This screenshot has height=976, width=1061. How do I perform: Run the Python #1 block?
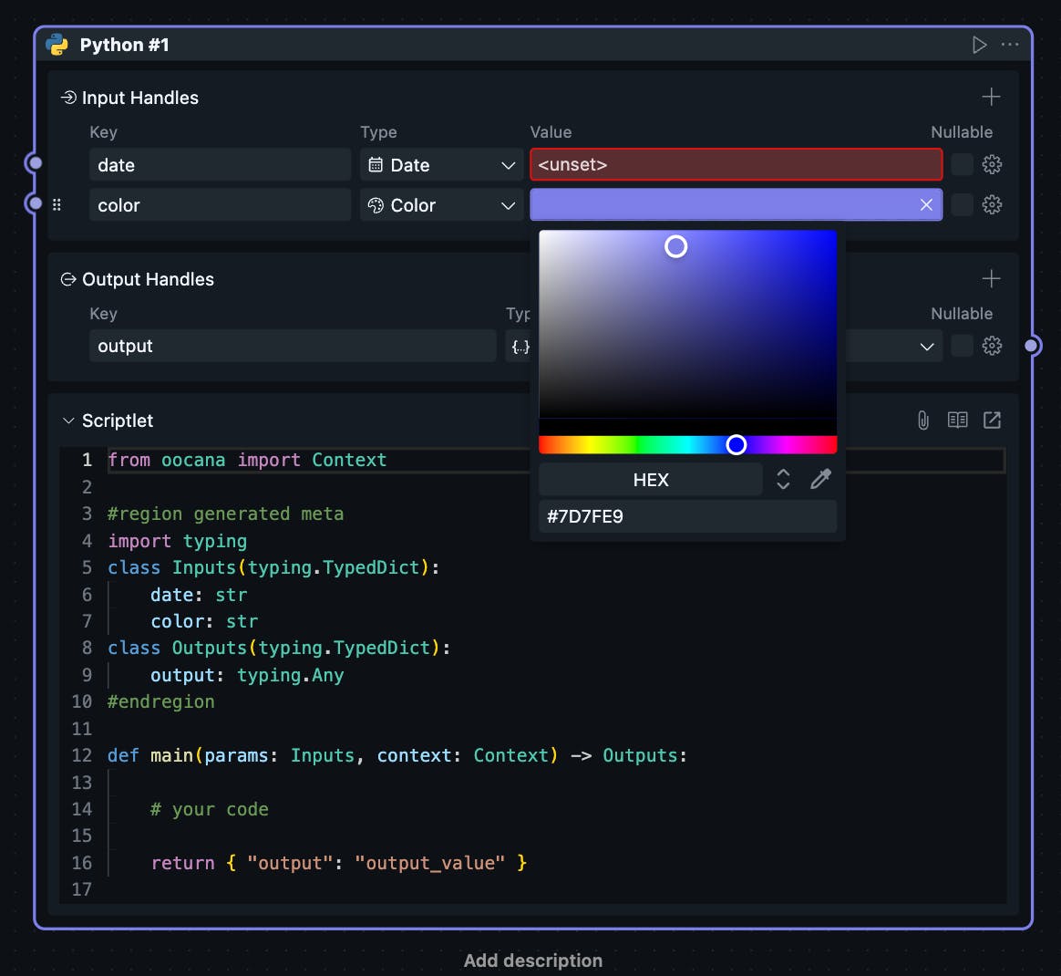[979, 45]
